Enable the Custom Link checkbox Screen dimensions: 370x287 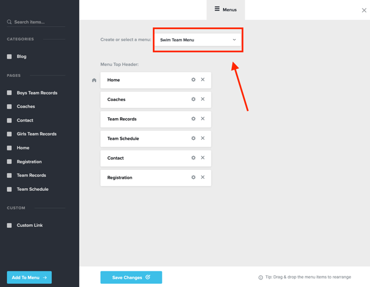9,225
